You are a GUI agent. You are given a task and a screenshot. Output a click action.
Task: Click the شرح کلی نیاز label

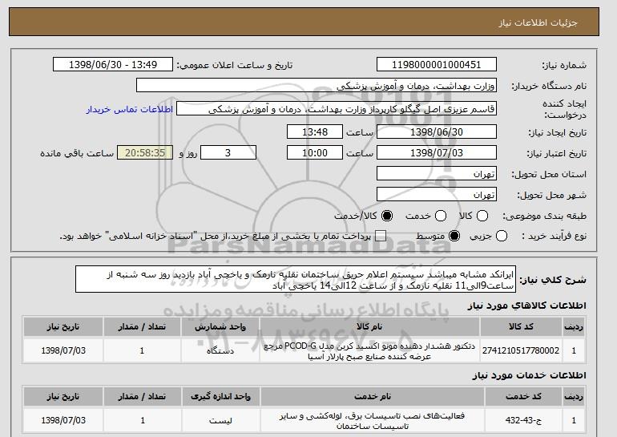[x=553, y=280]
